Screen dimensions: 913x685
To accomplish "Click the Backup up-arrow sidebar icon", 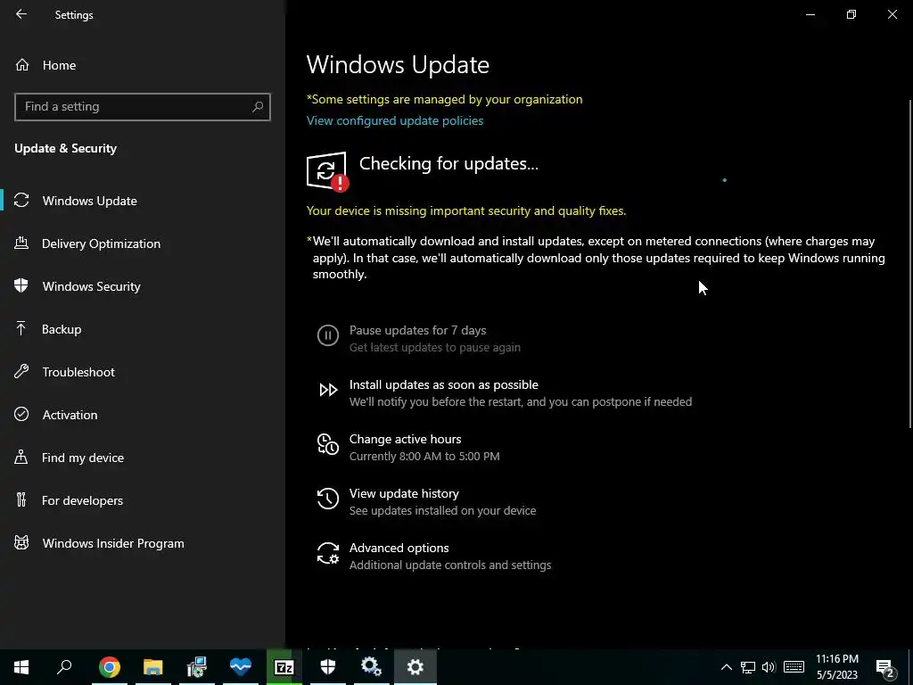I will (21, 328).
